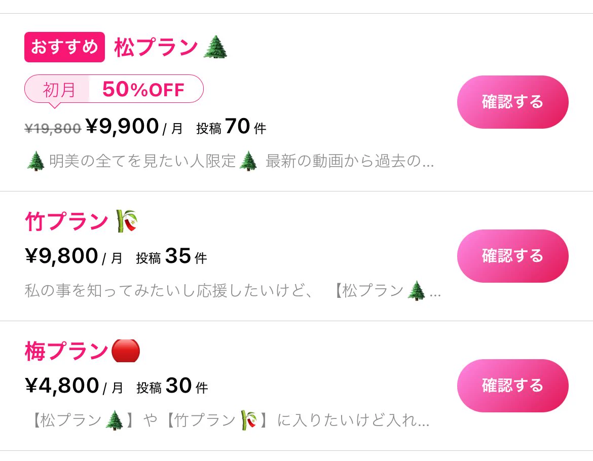Click the bamboo emoji in 梅プラン description
Viewport: 593px width, 461px height.
(249, 420)
